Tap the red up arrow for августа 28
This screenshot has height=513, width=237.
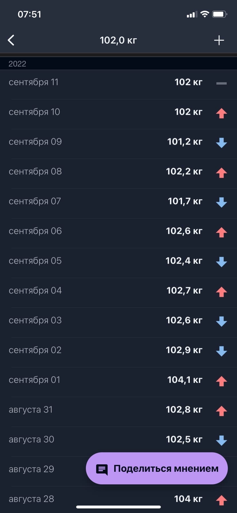click(221, 500)
